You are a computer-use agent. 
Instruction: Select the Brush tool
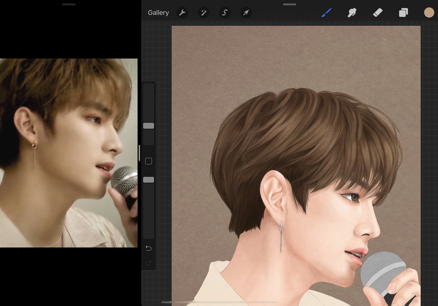(326, 13)
